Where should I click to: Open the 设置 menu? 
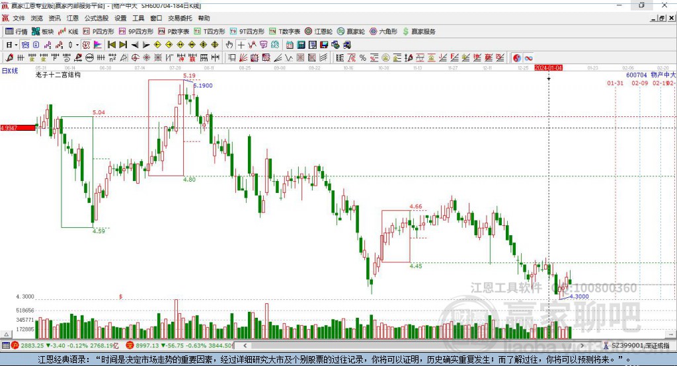pos(120,18)
